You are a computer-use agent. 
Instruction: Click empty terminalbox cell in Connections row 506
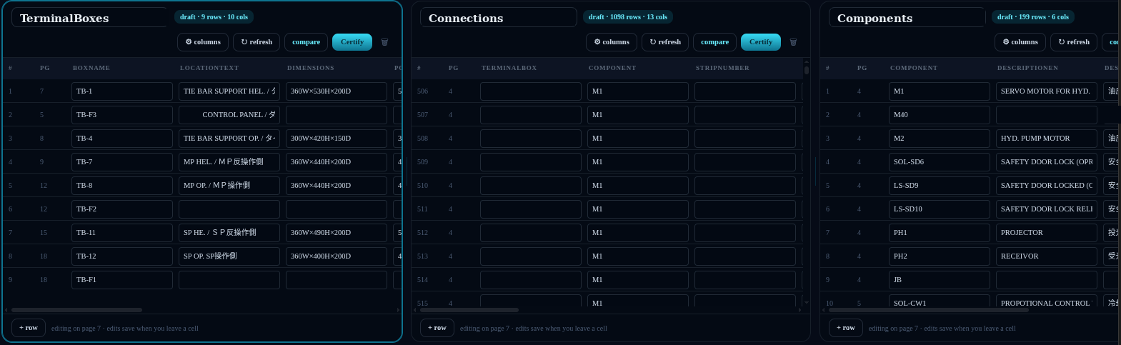click(x=531, y=91)
